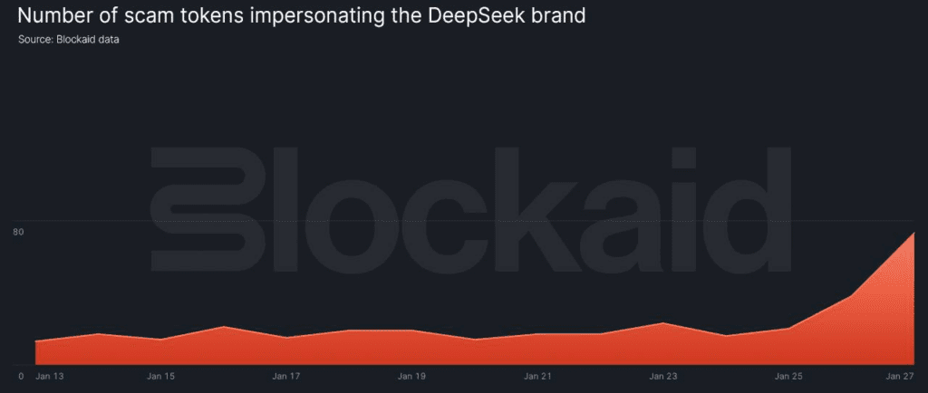Click the chart's highest peak data point at Jan 27
This screenshot has height=393, width=928.
[x=913, y=234]
